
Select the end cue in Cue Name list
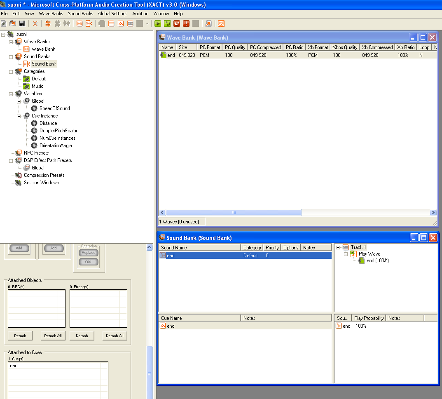click(x=245, y=326)
